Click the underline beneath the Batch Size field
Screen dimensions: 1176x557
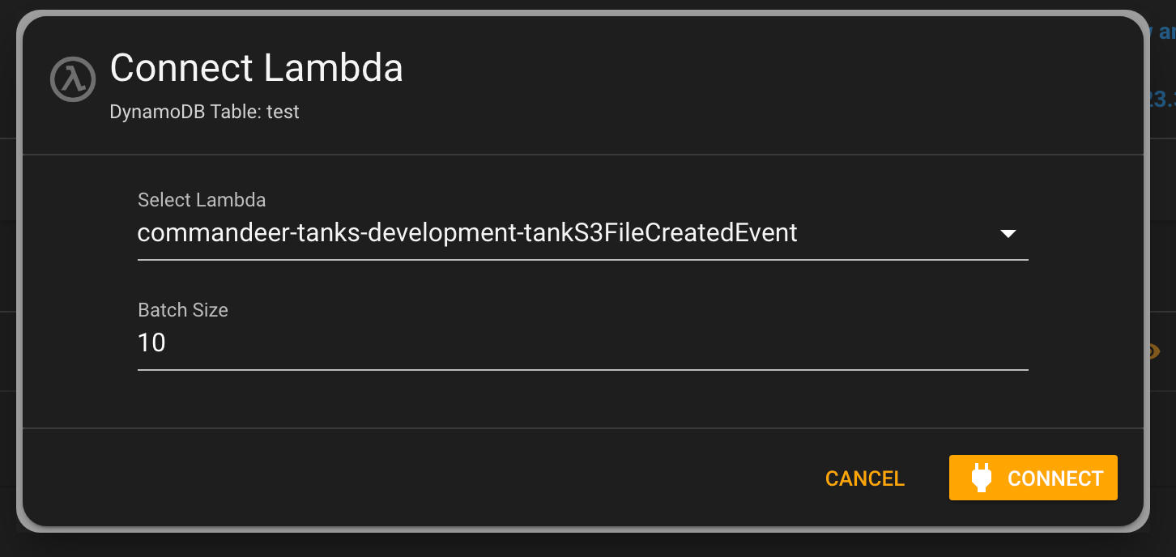click(583, 369)
